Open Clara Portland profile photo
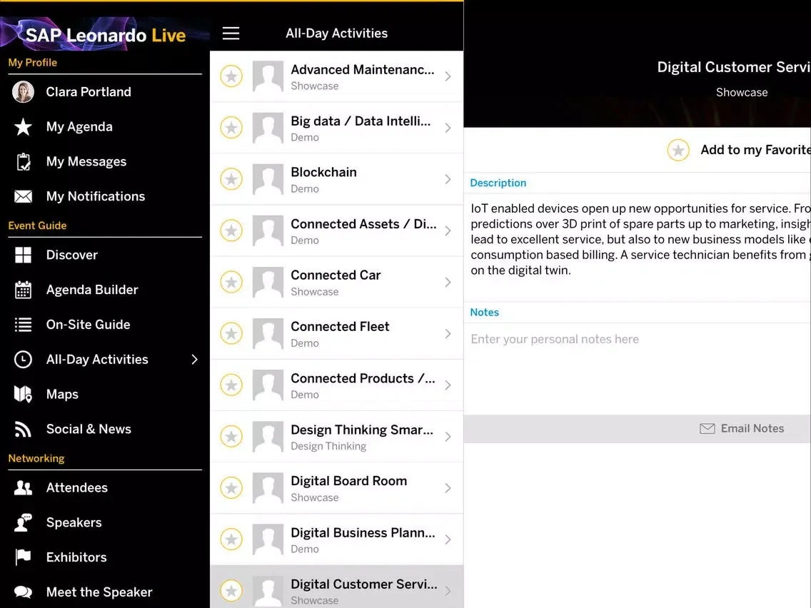 (x=24, y=92)
